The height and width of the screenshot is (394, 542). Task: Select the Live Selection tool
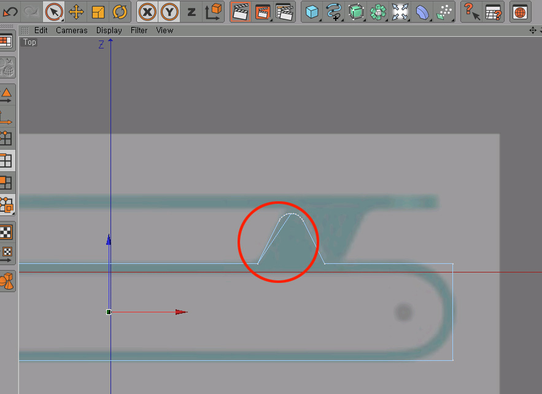[54, 12]
